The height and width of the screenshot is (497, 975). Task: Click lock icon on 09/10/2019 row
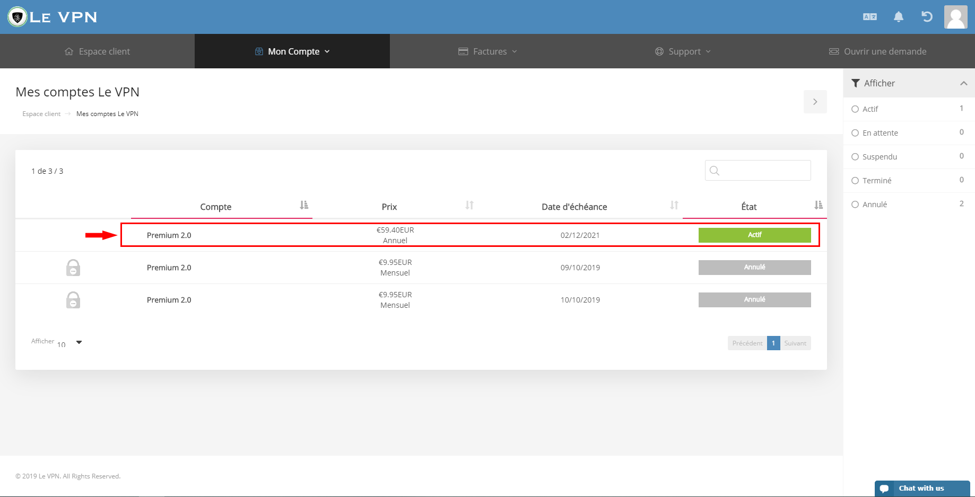coord(73,268)
